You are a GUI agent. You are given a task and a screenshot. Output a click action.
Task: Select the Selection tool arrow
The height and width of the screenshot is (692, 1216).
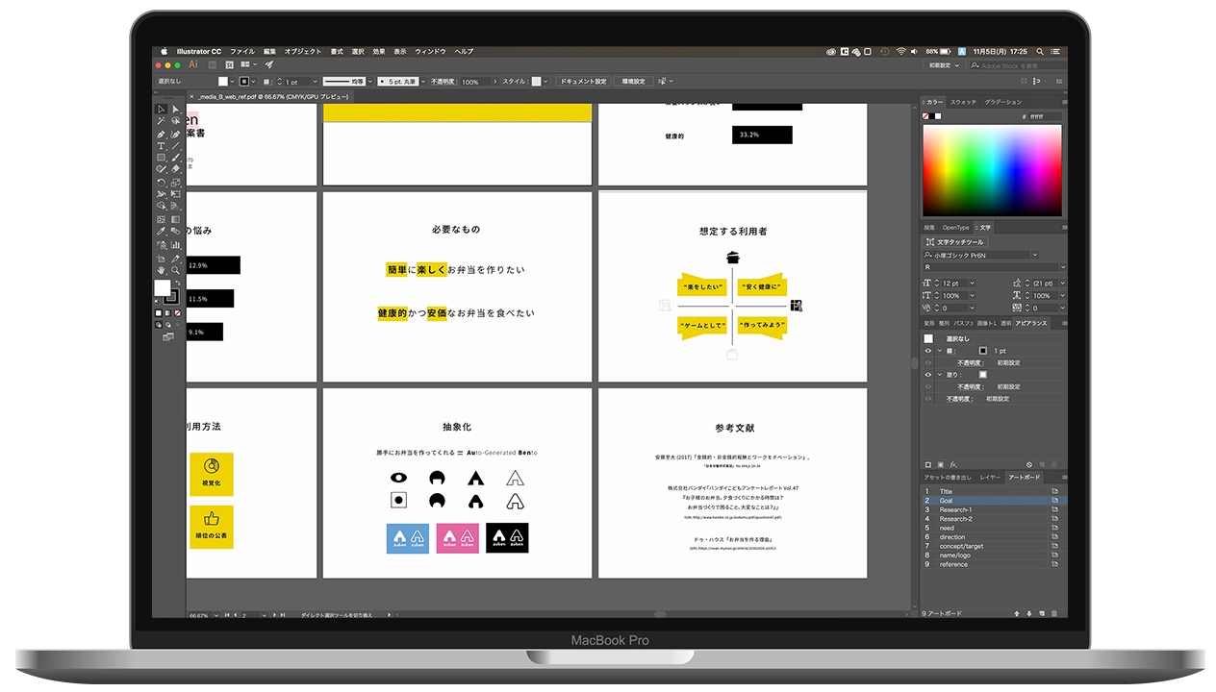[162, 110]
